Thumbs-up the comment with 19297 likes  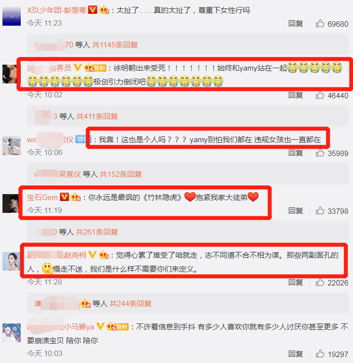(320, 354)
